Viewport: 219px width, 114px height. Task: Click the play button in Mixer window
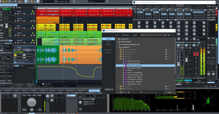click(209, 52)
